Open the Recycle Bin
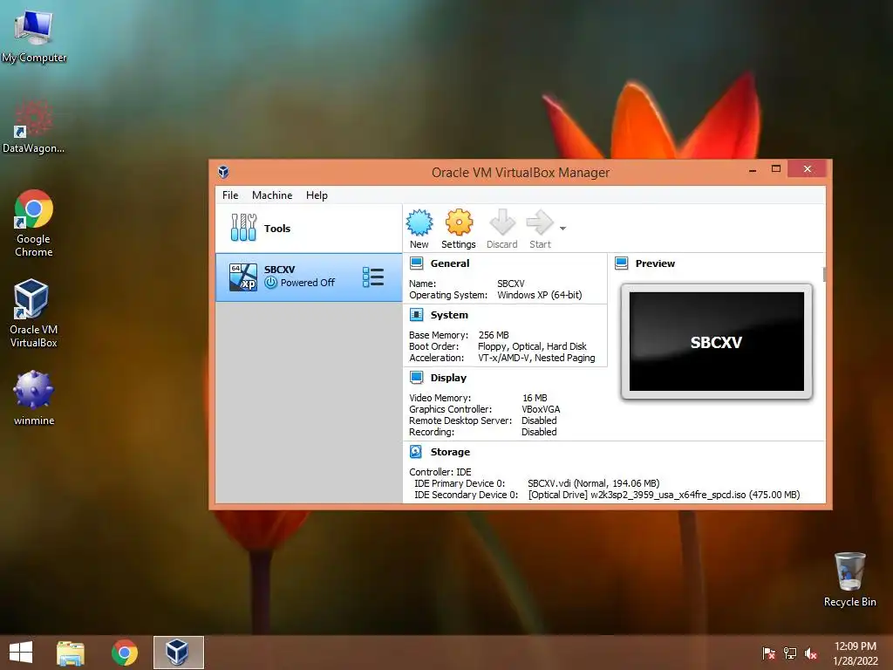The image size is (893, 670). (849, 579)
